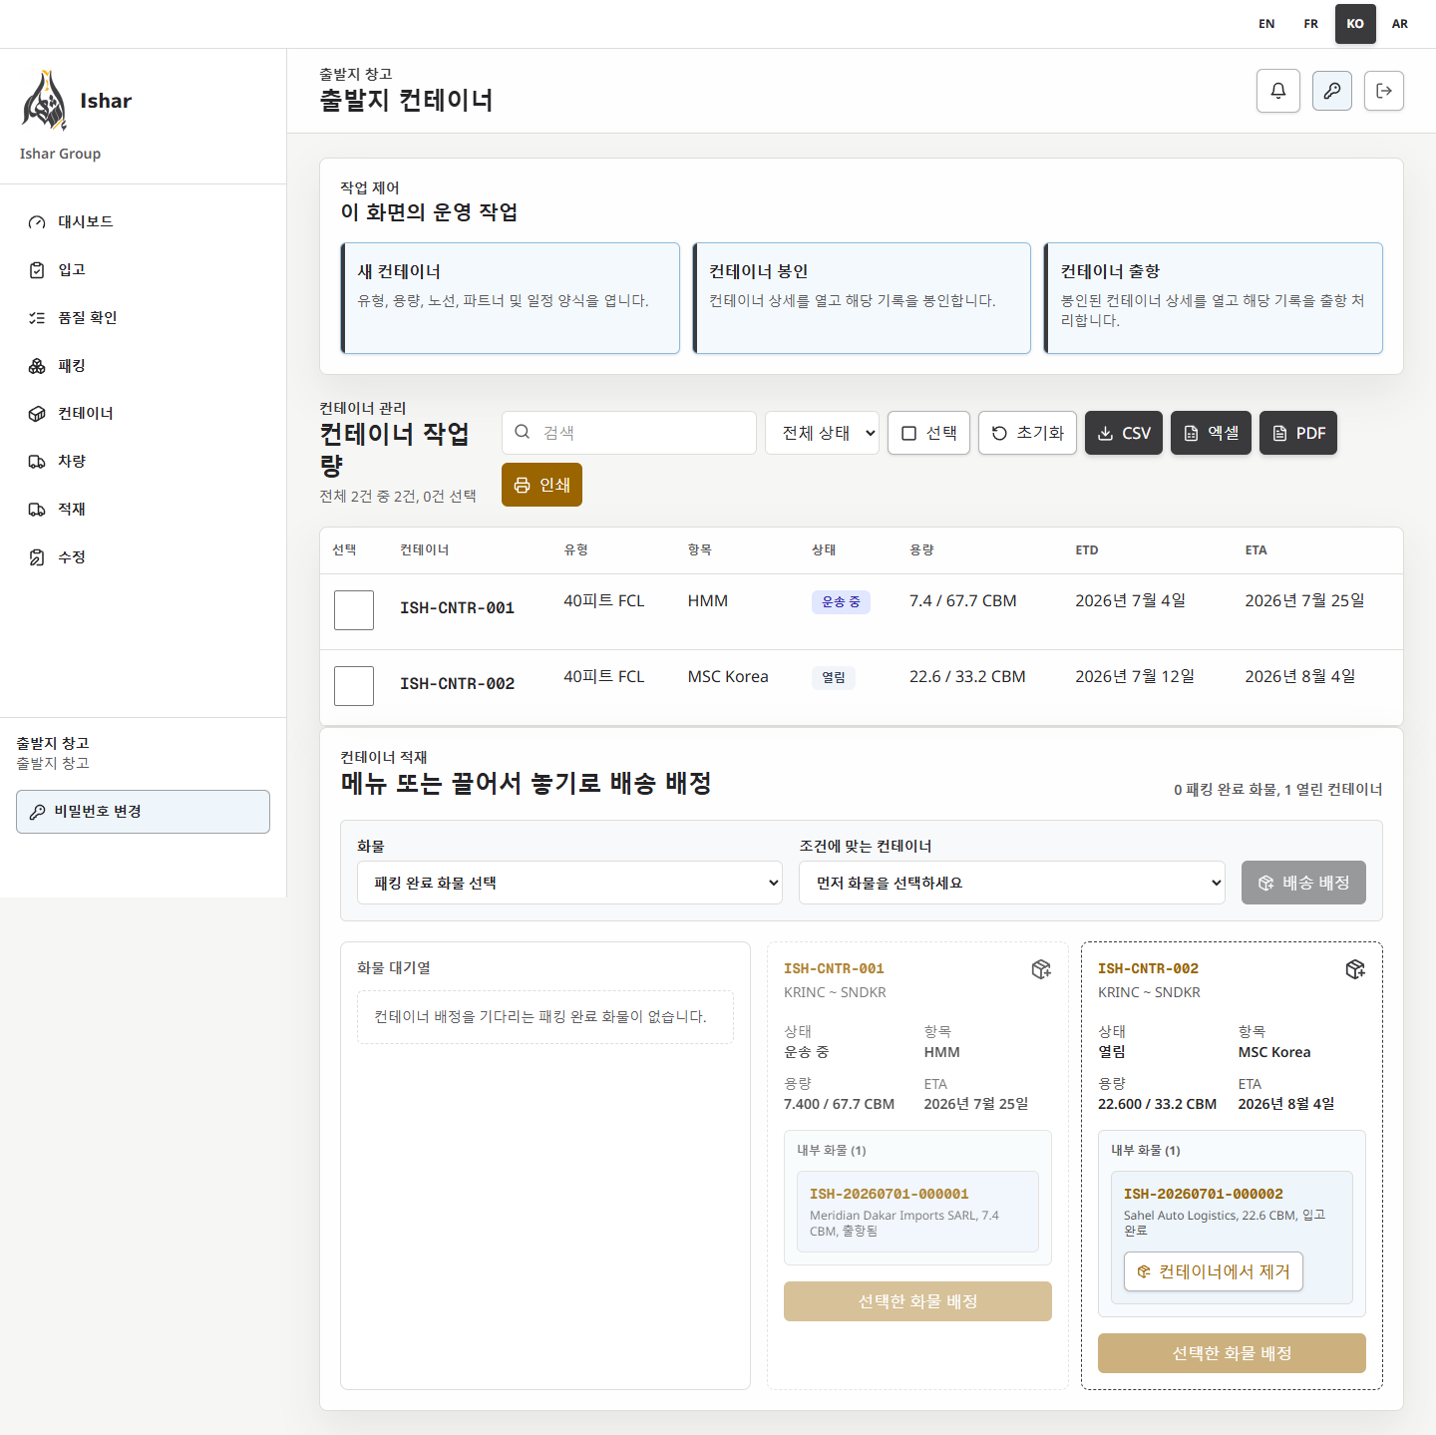Viewport: 1436px width, 1435px height.
Task: Click into the 검색 input field
Action: 629,433
